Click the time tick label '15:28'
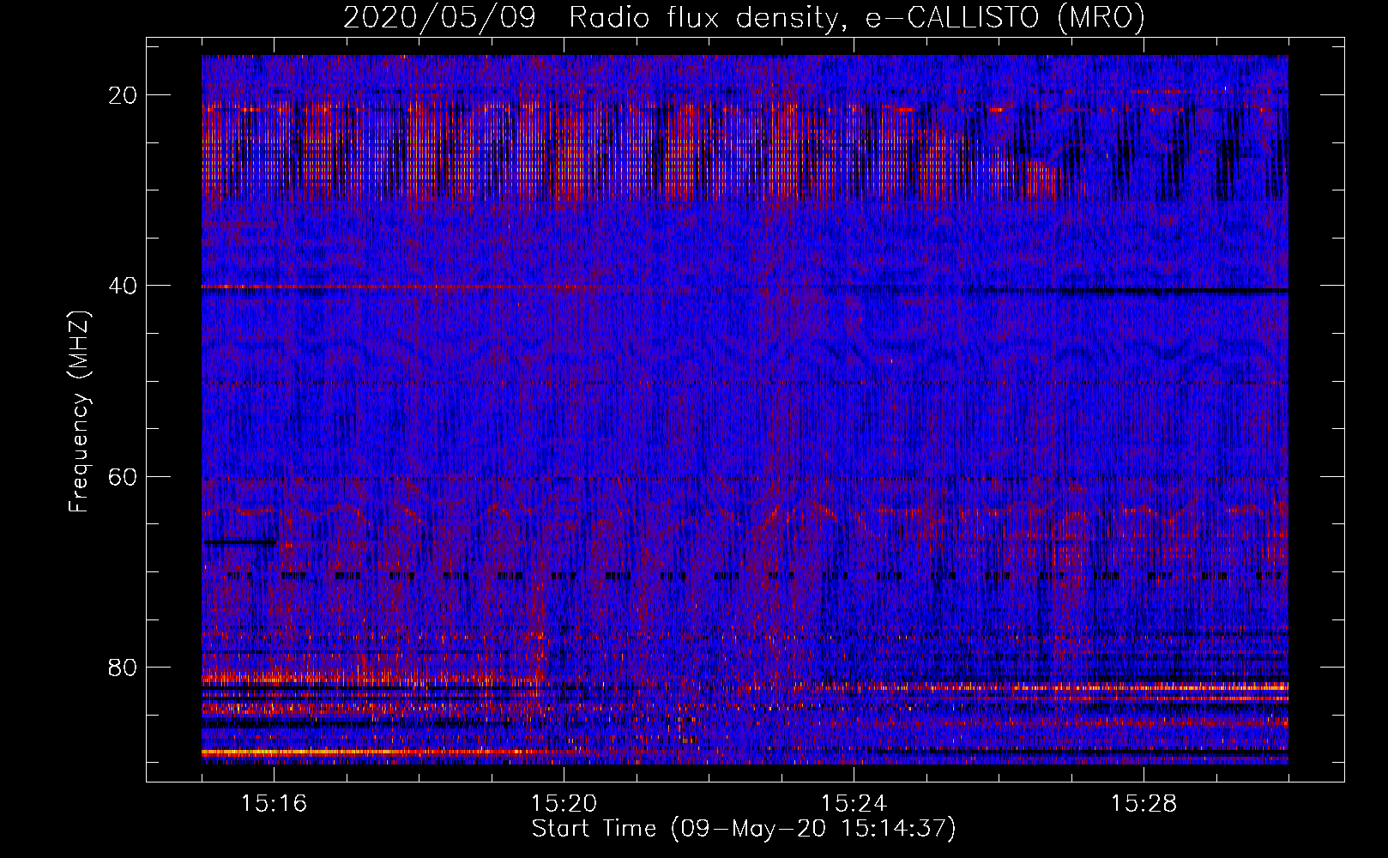 [x=1144, y=804]
